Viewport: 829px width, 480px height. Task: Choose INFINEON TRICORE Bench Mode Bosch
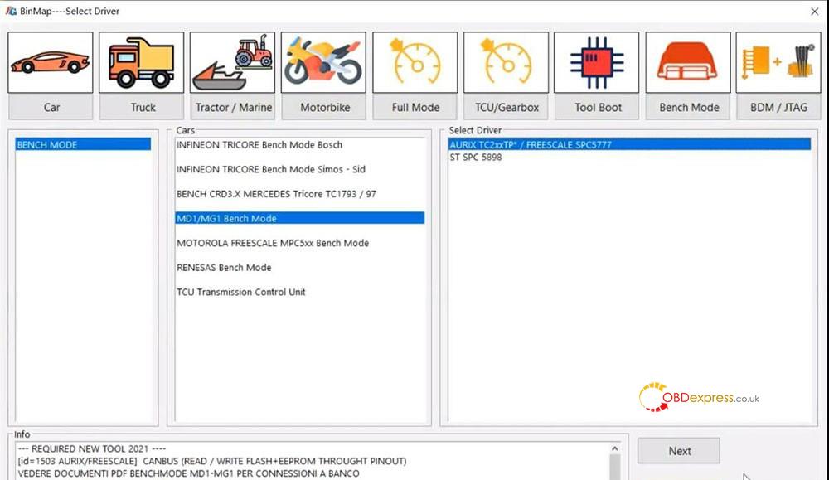(259, 145)
